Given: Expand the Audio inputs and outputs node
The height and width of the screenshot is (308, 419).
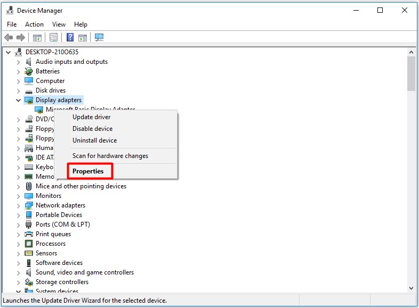Looking at the screenshot, I should [x=19, y=62].
